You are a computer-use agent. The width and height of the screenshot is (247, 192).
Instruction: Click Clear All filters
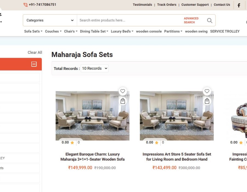(x=35, y=52)
